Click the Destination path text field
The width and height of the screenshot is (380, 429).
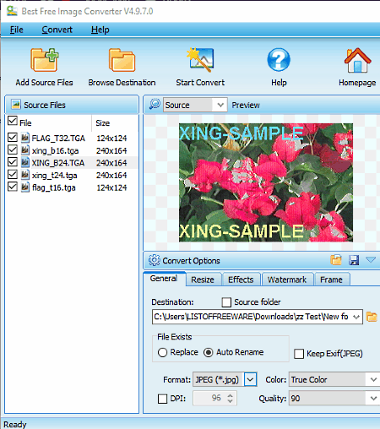(252, 317)
